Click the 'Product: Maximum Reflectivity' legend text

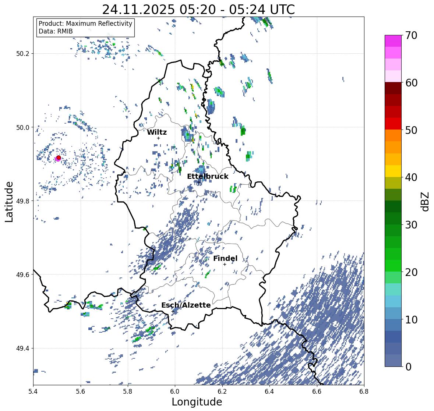85,24
